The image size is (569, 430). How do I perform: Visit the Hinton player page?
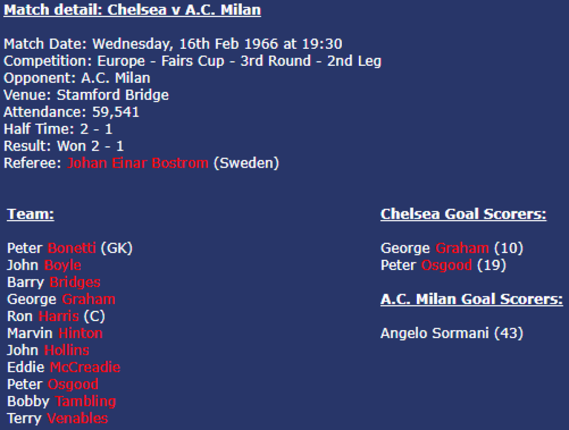point(80,333)
